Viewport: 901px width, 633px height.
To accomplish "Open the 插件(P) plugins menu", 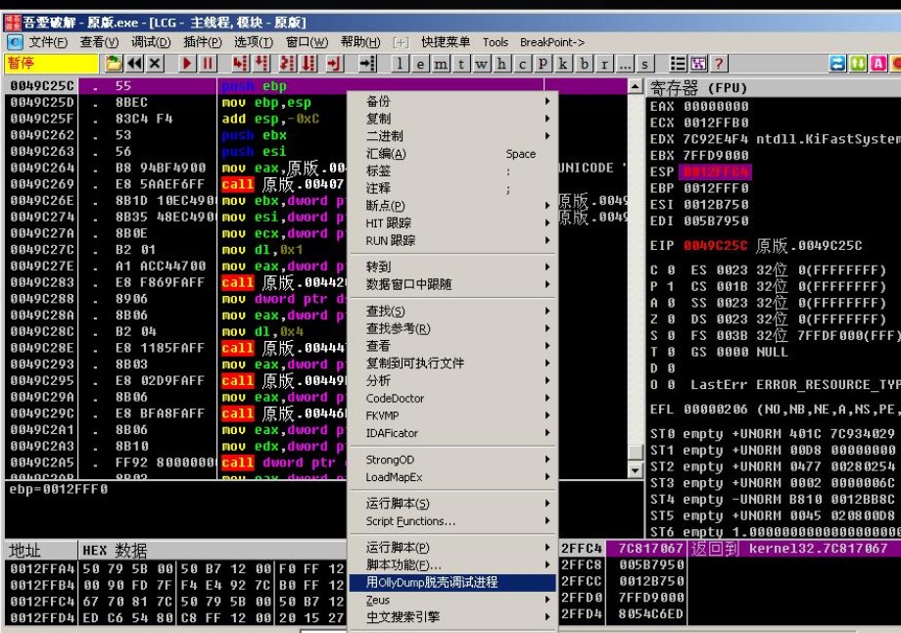I will click(202, 42).
